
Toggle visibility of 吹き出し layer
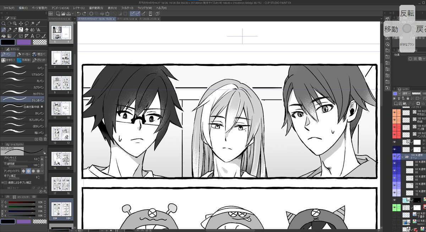(x=394, y=113)
